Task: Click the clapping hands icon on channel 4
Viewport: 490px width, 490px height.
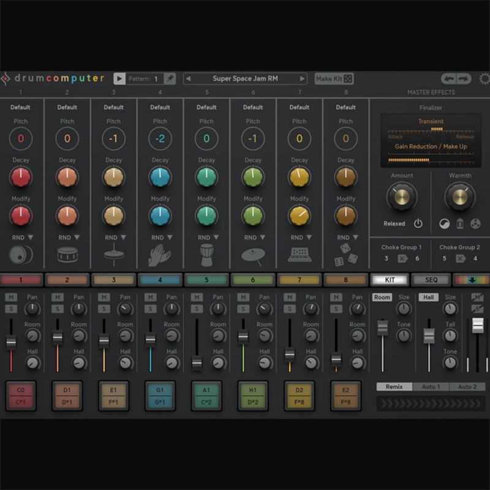Action: pos(160,255)
